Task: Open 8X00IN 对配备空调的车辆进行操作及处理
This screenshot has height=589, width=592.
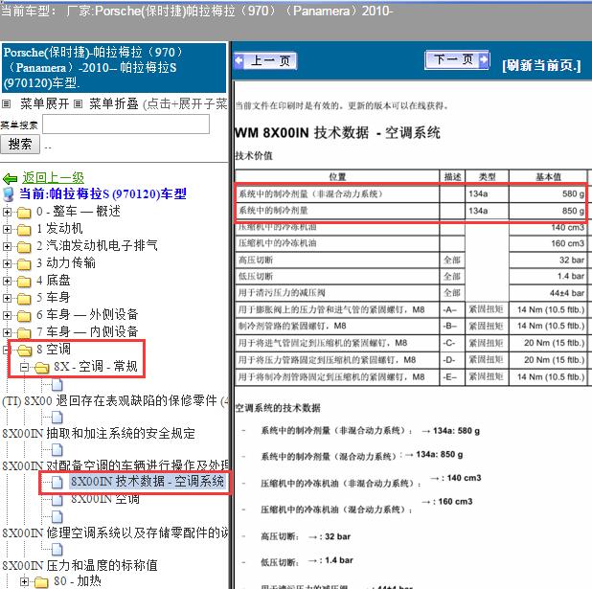Action: (x=115, y=465)
